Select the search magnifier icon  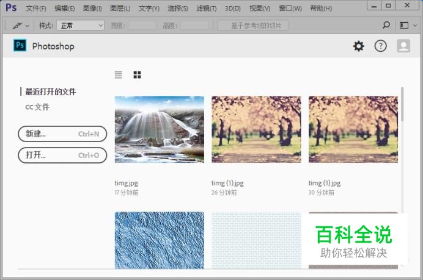pos(386,25)
